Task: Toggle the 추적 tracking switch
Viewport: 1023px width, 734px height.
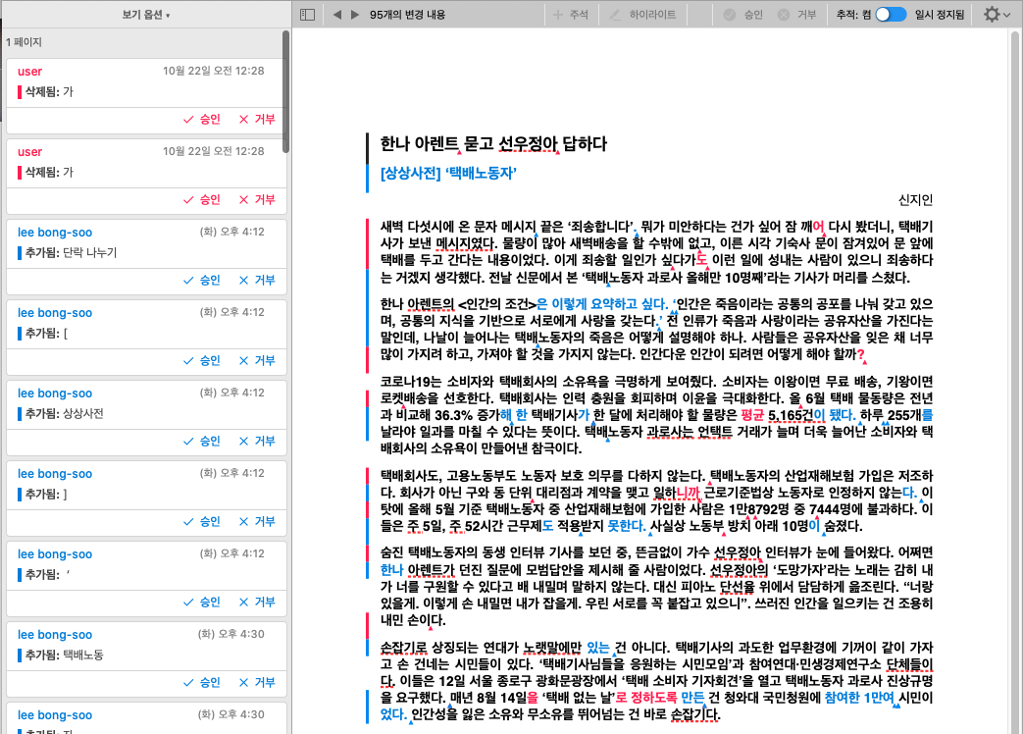Action: 891,15
